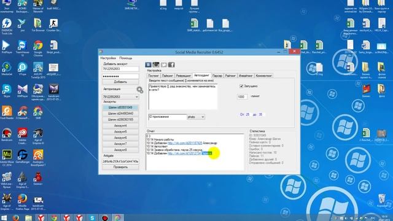Open first vk.com link in report log
Viewport: 393px width, 221px height.
185,143
